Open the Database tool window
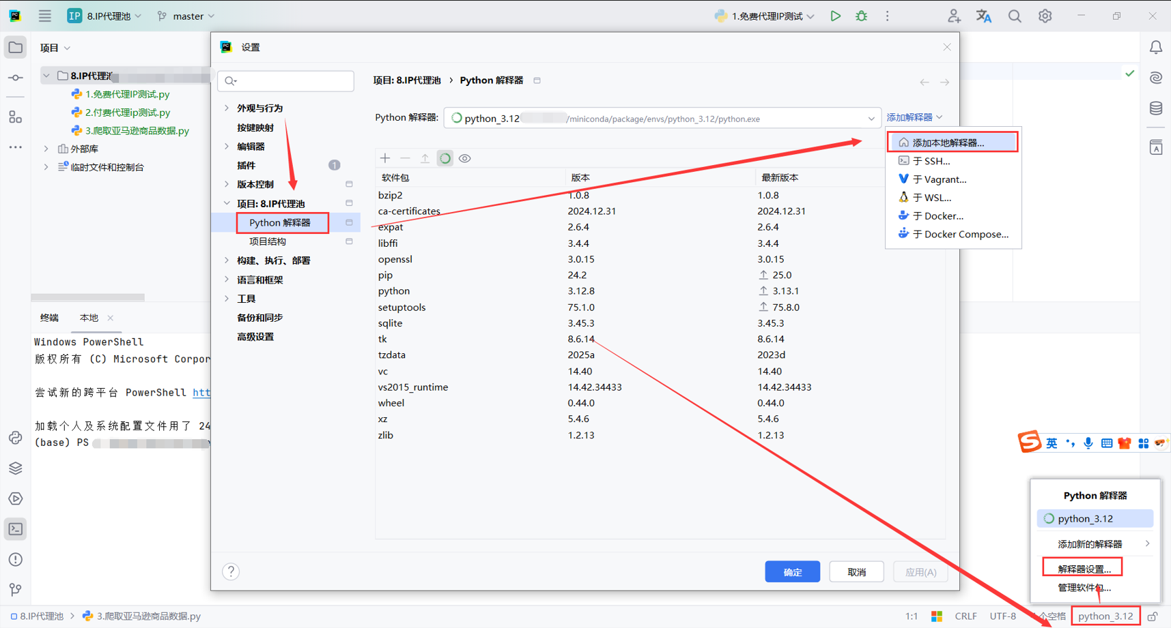 [1155, 108]
